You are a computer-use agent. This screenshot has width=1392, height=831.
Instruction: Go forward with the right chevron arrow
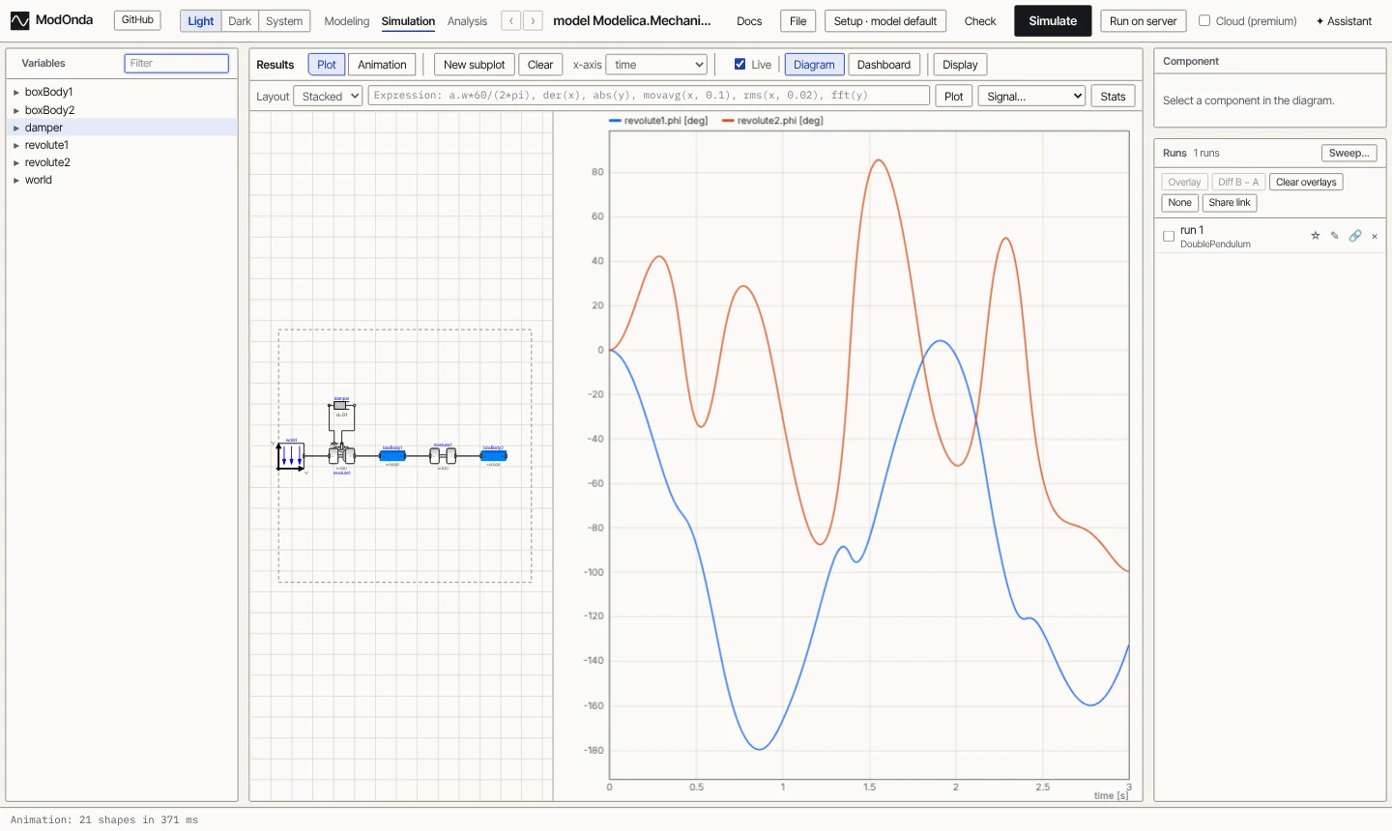(533, 21)
